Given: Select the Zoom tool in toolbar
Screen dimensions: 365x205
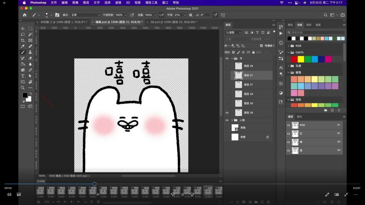Looking at the screenshot, I should tap(23, 88).
